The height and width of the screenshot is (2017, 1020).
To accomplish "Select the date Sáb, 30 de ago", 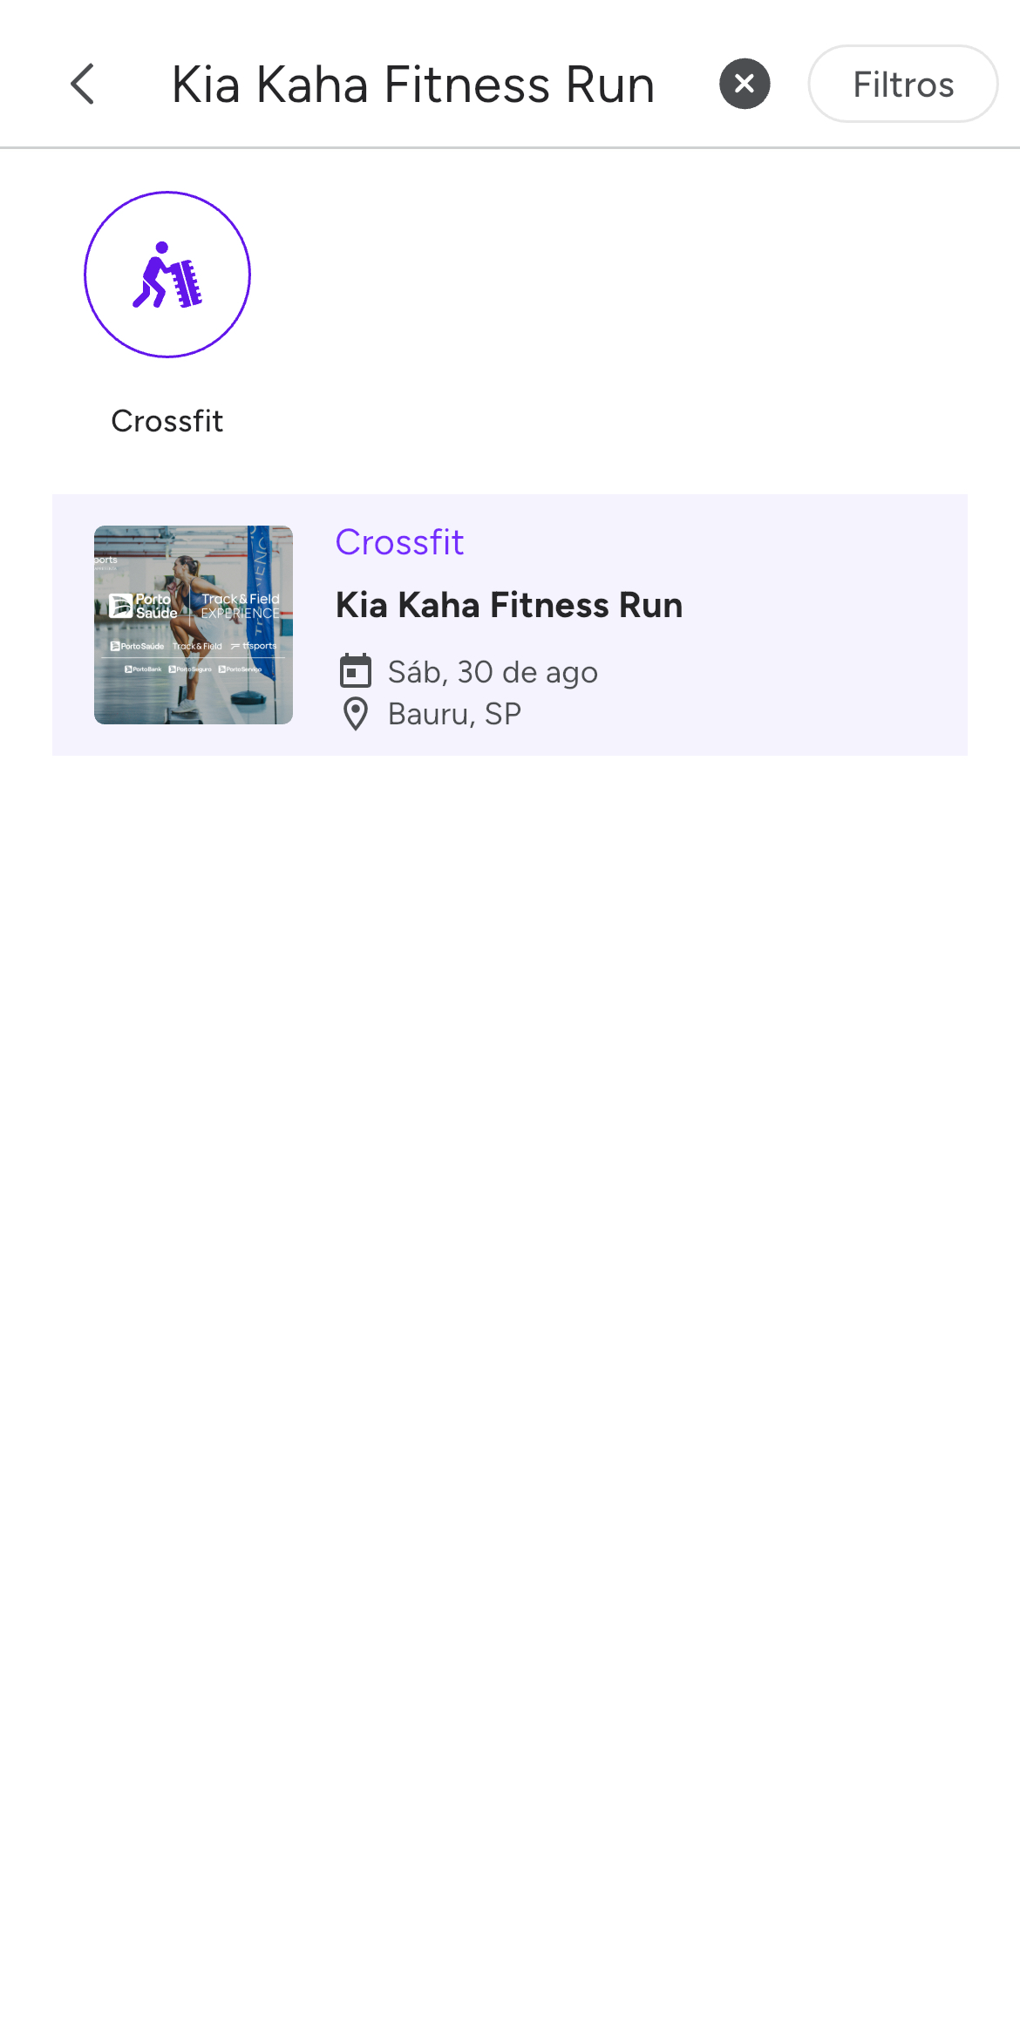I will coord(493,672).
